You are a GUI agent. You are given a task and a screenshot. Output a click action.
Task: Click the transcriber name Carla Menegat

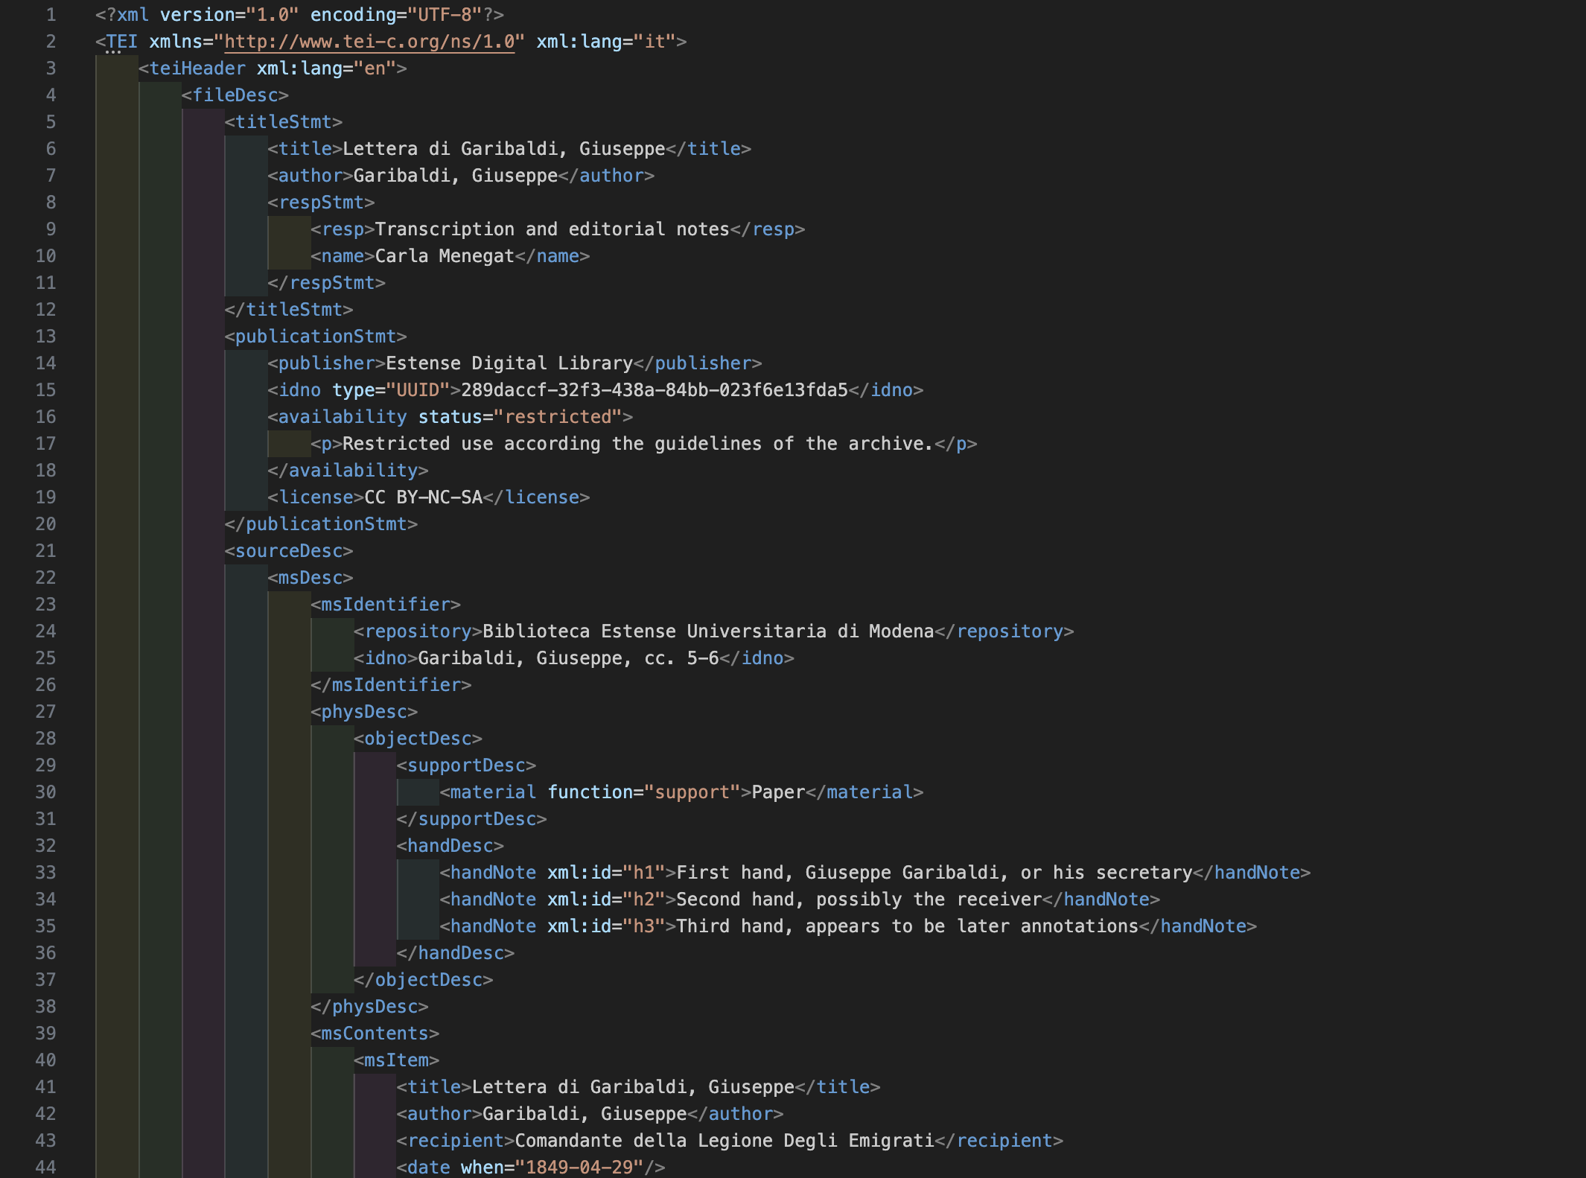(442, 255)
